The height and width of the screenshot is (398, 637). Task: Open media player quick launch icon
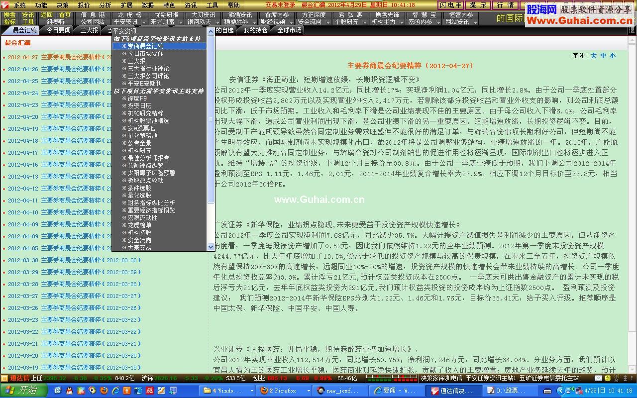93,391
